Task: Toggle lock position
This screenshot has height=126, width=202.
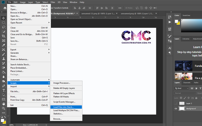Action: click(188, 98)
